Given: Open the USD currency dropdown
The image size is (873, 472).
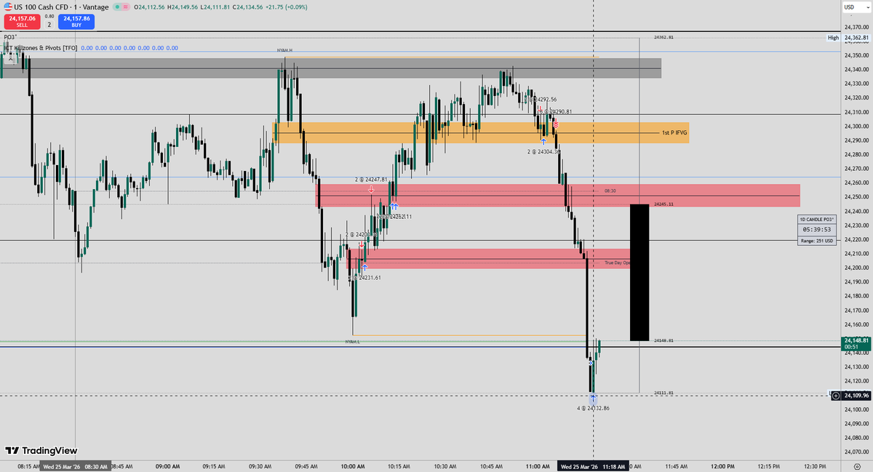Looking at the screenshot, I should pos(856,7).
